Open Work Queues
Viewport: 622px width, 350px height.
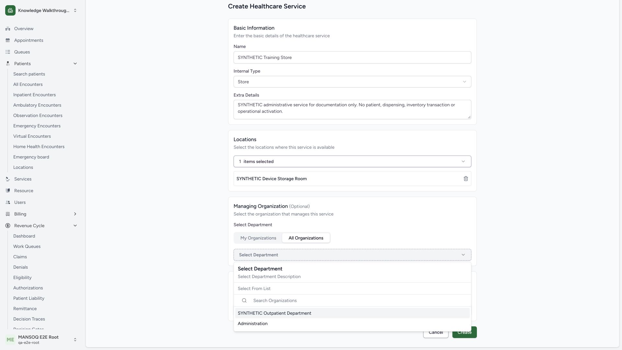(27, 246)
